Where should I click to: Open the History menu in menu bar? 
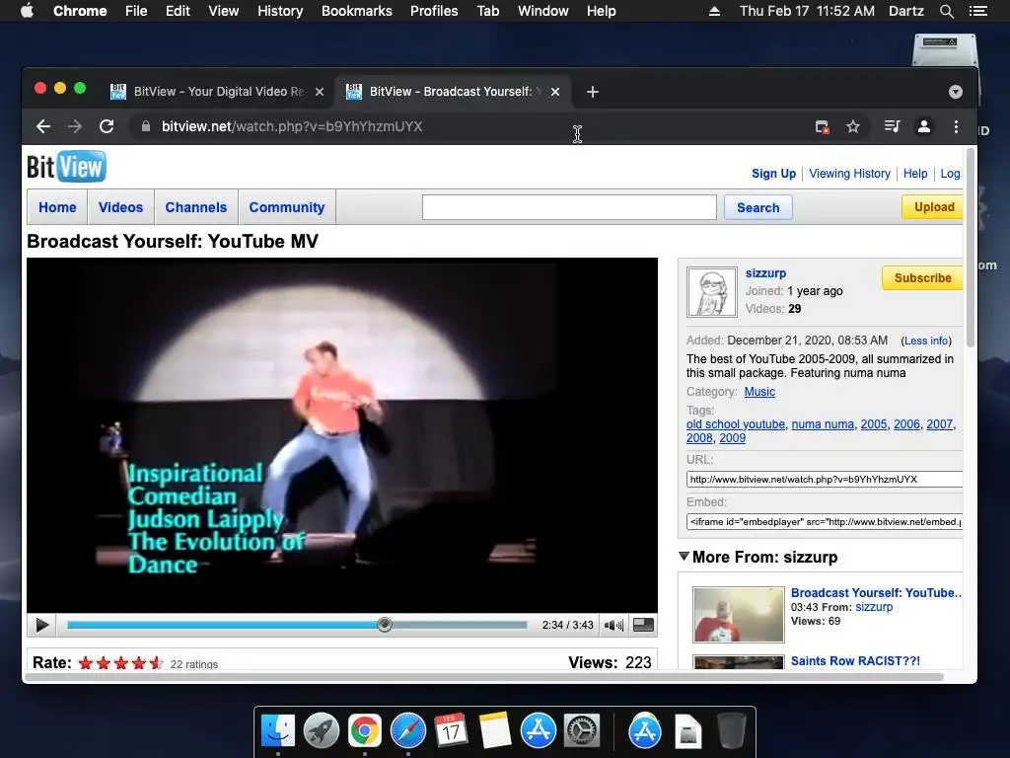280,11
